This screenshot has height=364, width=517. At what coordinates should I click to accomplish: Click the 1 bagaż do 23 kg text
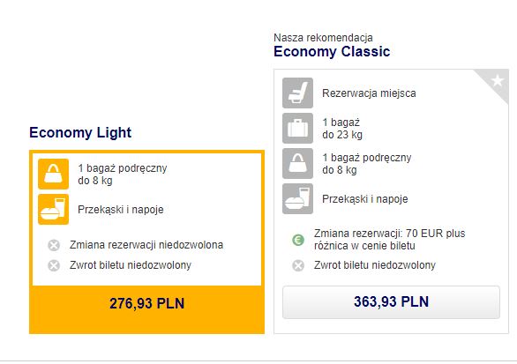342,129
